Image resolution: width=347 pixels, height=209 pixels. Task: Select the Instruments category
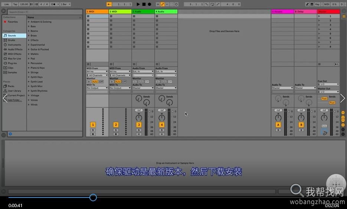pos(14,45)
